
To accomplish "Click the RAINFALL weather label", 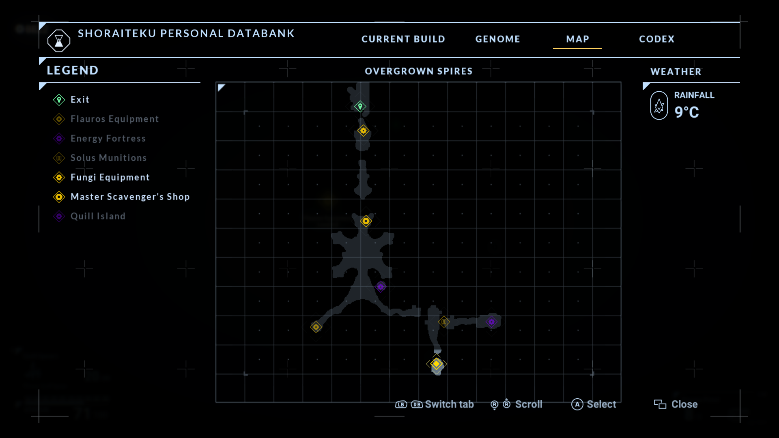I will point(694,95).
